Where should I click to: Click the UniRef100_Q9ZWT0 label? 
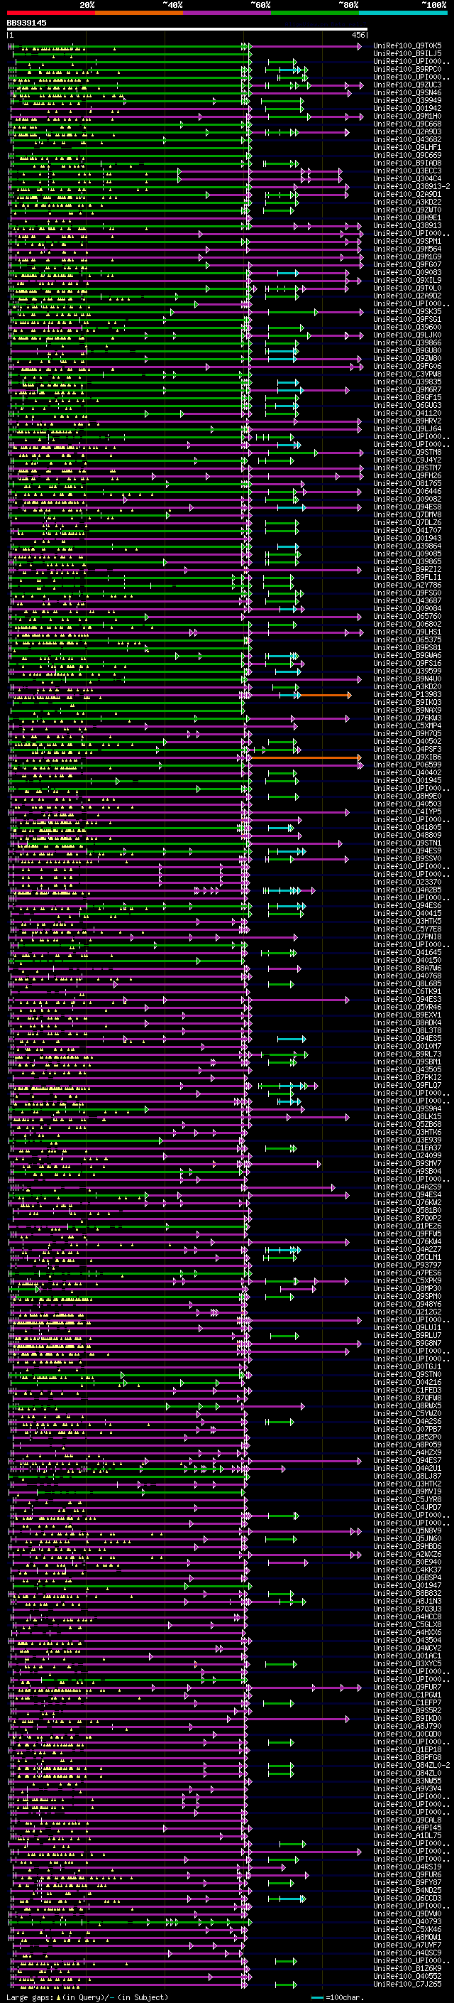pyautogui.click(x=407, y=210)
